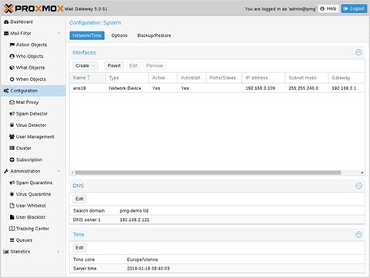Click the Subscription lifebuoy icon
Screen dimensions: 370x278
(12, 159)
